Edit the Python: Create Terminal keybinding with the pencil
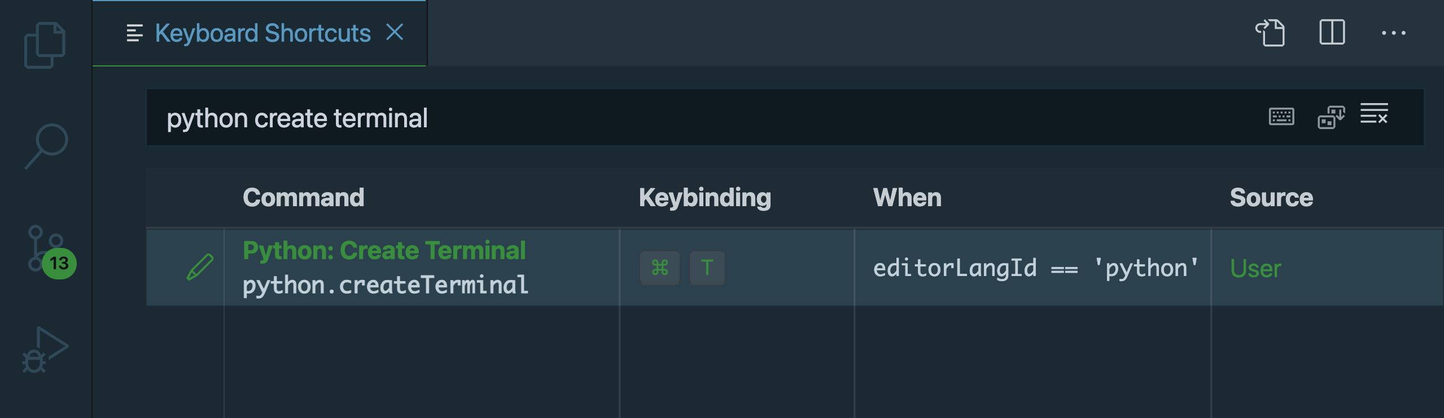Image resolution: width=1444 pixels, height=418 pixels. [201, 266]
